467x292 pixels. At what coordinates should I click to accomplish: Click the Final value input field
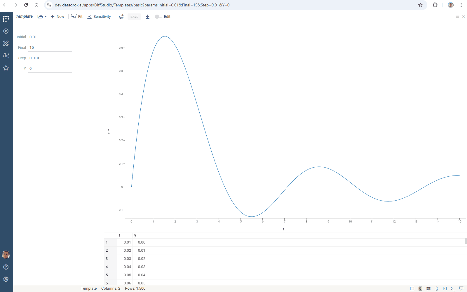[x=50, y=48]
